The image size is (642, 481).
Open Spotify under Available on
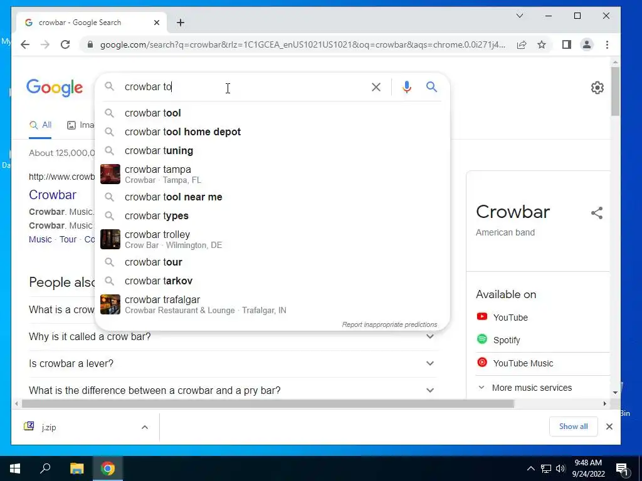coord(498,340)
